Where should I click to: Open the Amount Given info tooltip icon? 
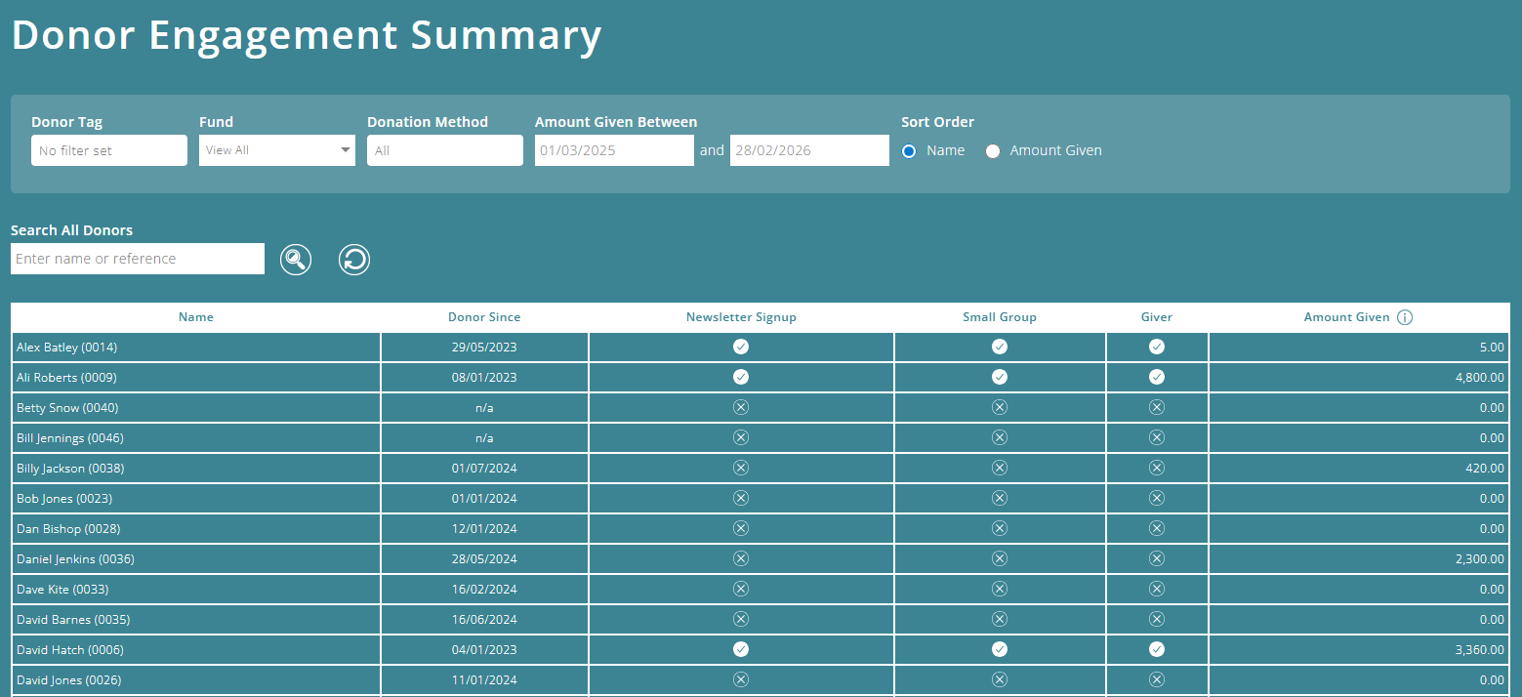click(x=1405, y=316)
